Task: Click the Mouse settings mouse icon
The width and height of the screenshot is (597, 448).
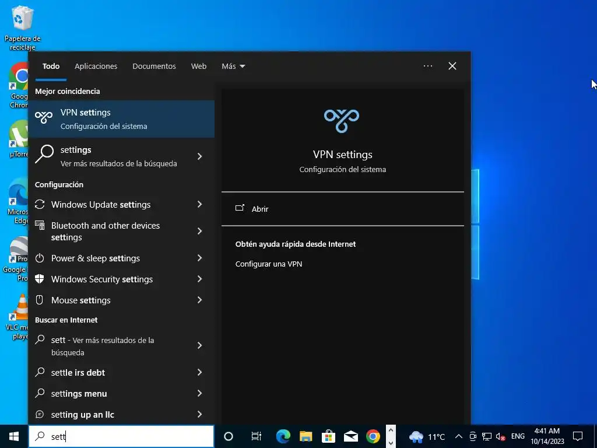Action: coord(40,300)
